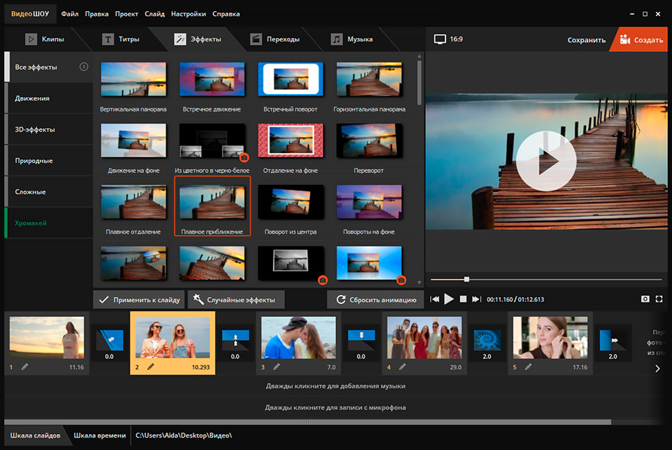Screen dimensions: 672x450
Task: Skip to next frame in player
Action: (475, 299)
